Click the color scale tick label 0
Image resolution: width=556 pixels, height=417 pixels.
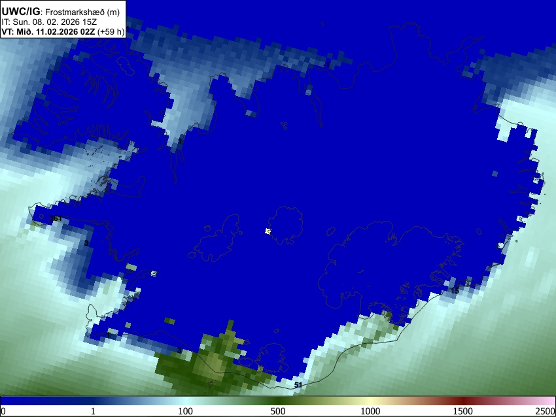[x=3, y=411]
